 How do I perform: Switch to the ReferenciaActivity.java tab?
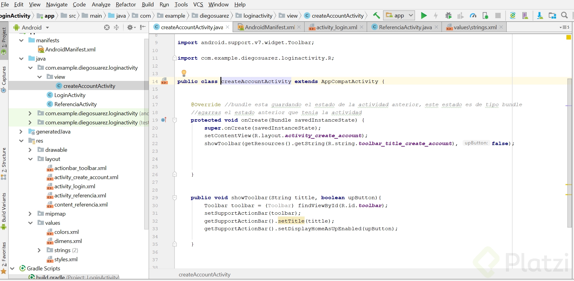pos(405,27)
